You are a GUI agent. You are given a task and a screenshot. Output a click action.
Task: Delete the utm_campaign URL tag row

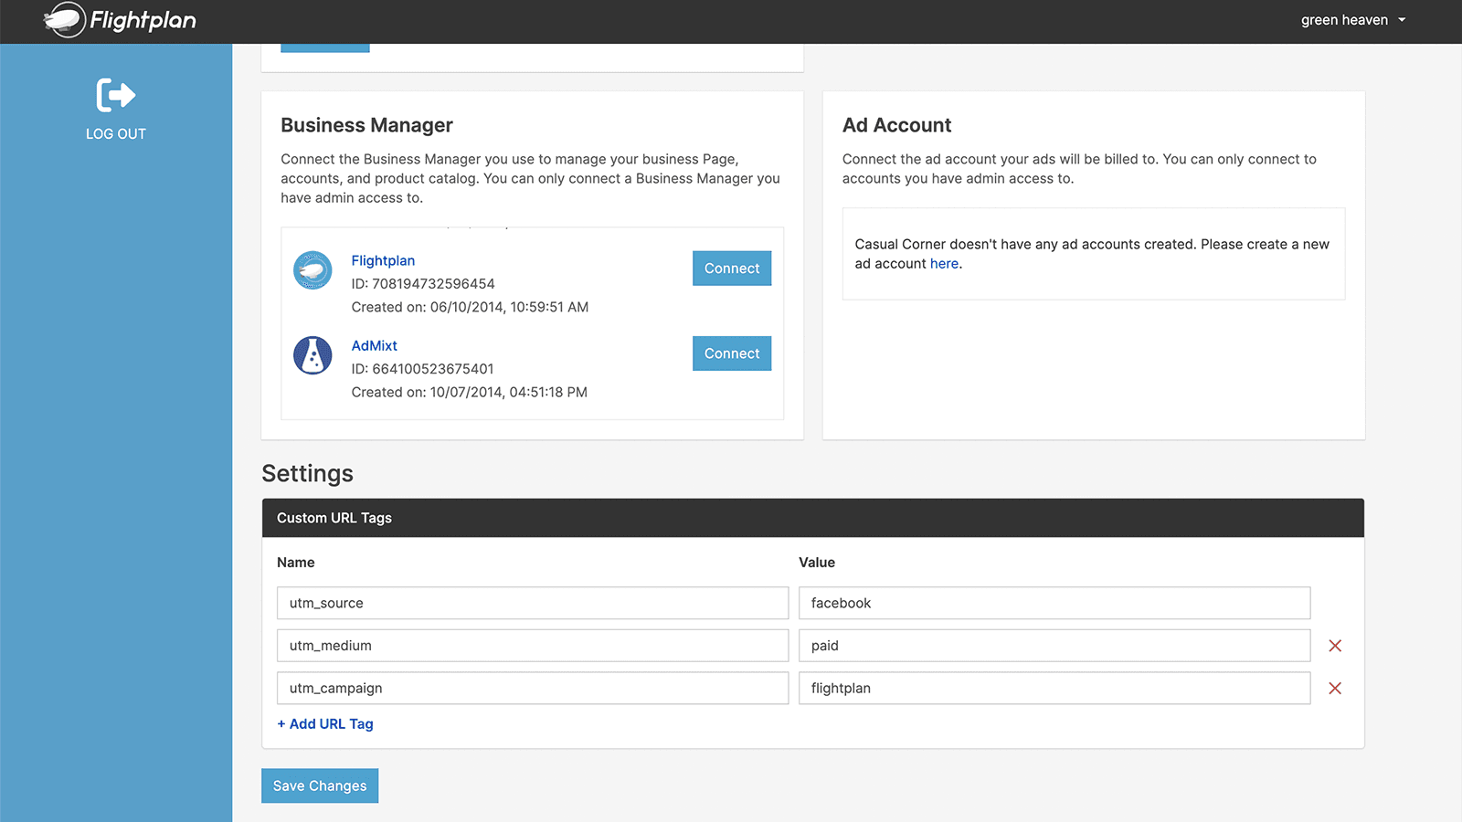1335,689
